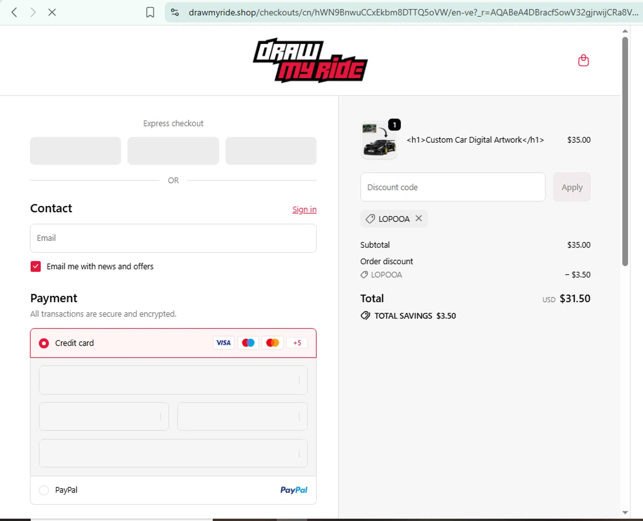Click the Draw My Ride logo
Viewport: 643px width, 521px height.
[310, 60]
